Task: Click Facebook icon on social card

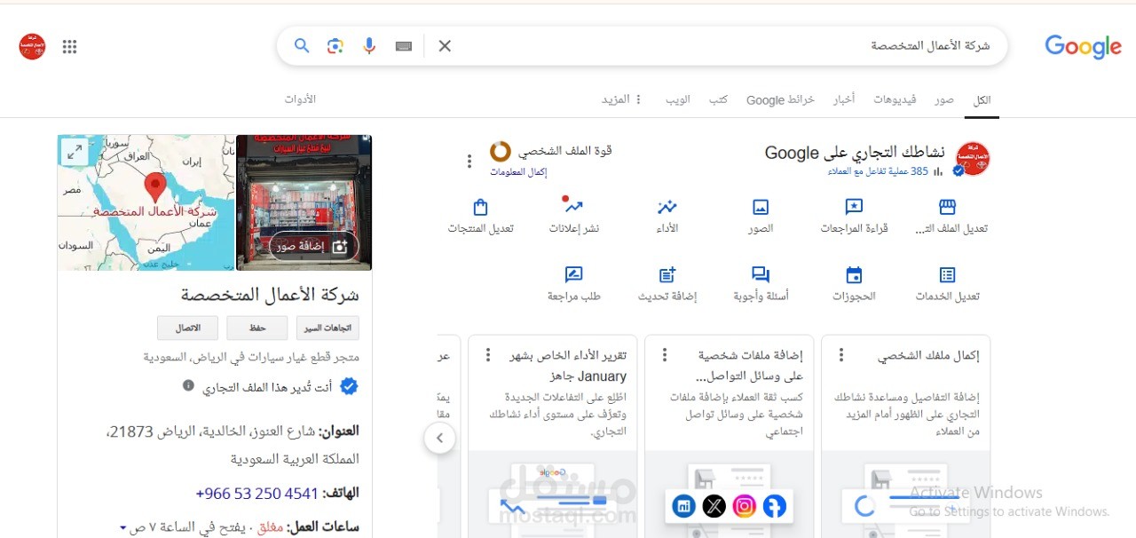Action: tap(774, 506)
